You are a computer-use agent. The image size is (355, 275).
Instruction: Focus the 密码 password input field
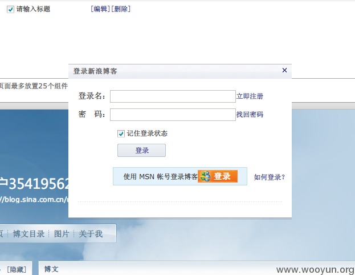173,115
